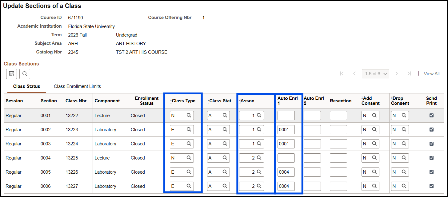Click the View All link
Viewport: 448px width, 197px height.
431,74
